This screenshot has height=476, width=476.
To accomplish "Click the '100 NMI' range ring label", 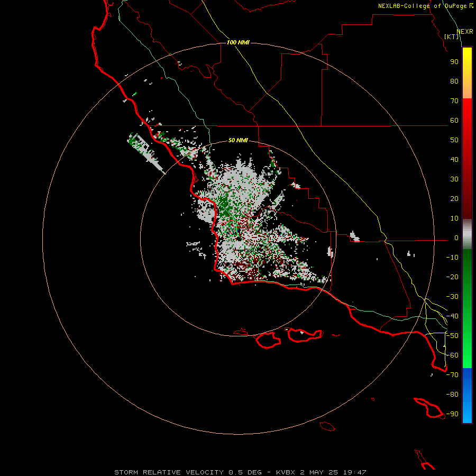I will click(238, 42).
